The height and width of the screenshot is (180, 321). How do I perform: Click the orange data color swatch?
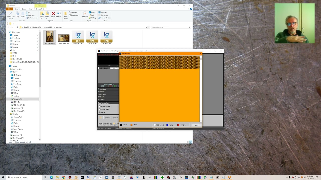131,125
